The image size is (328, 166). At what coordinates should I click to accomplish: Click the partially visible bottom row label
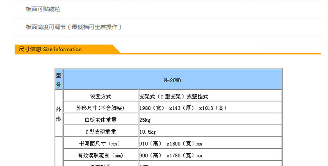tap(100, 164)
